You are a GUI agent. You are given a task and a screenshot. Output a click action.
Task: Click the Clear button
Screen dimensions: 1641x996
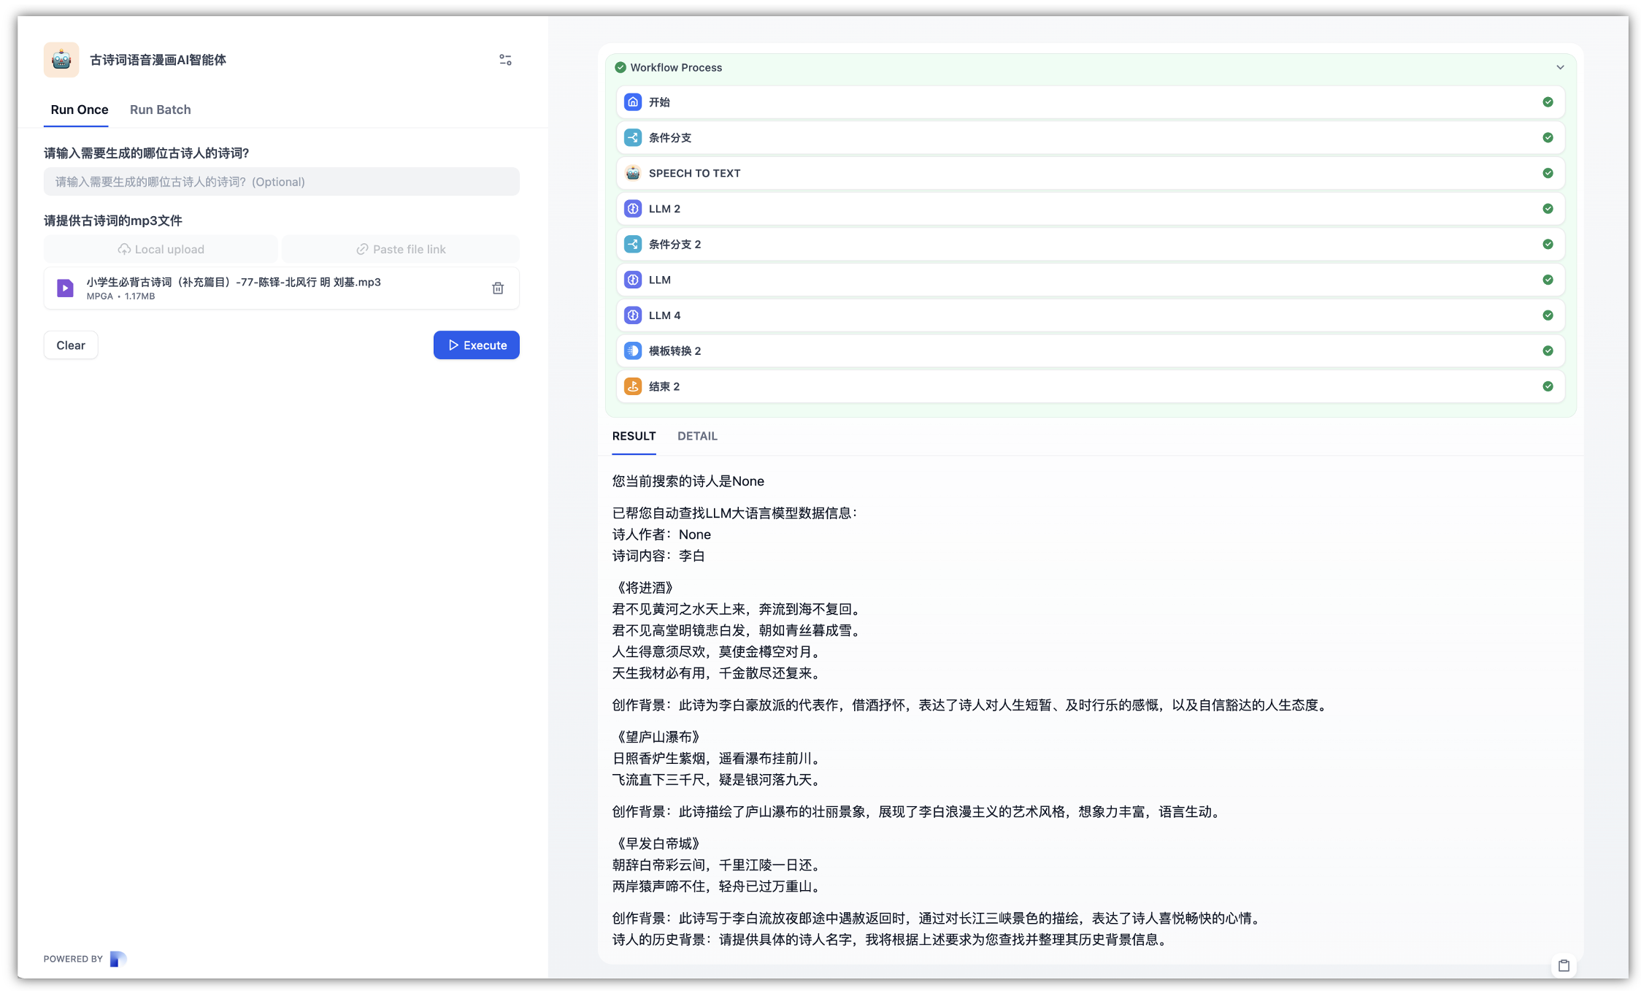point(71,345)
